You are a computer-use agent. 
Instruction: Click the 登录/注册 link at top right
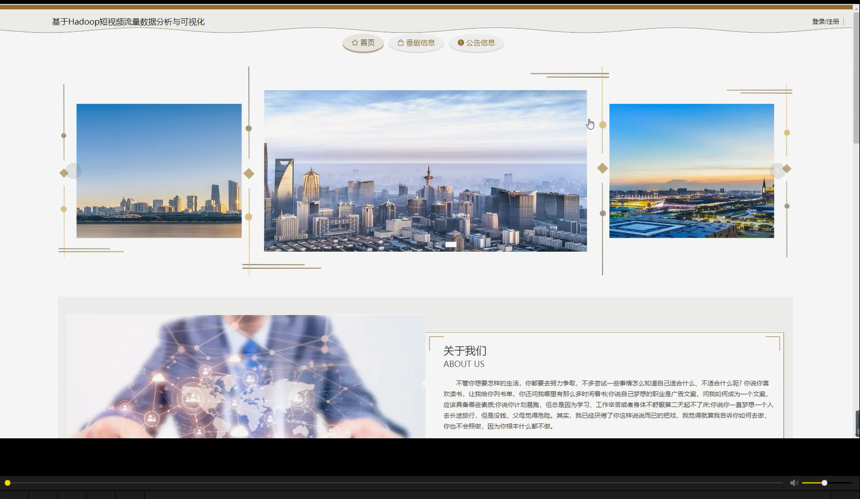tap(825, 21)
